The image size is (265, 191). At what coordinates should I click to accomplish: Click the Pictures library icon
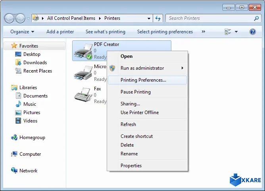click(x=18, y=113)
